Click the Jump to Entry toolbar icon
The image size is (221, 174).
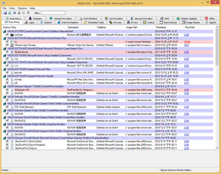(28, 13)
